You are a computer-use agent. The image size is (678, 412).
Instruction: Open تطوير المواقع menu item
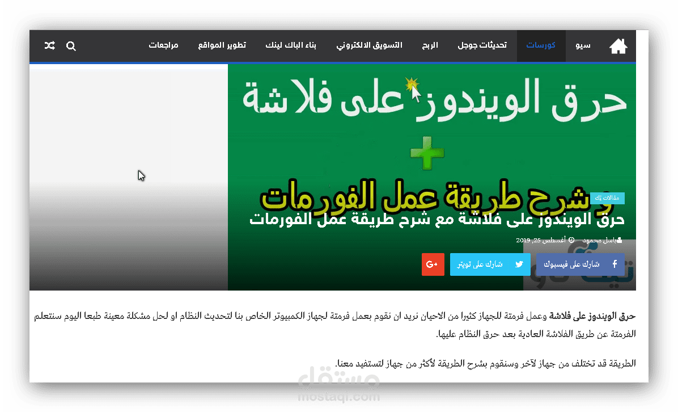222,45
